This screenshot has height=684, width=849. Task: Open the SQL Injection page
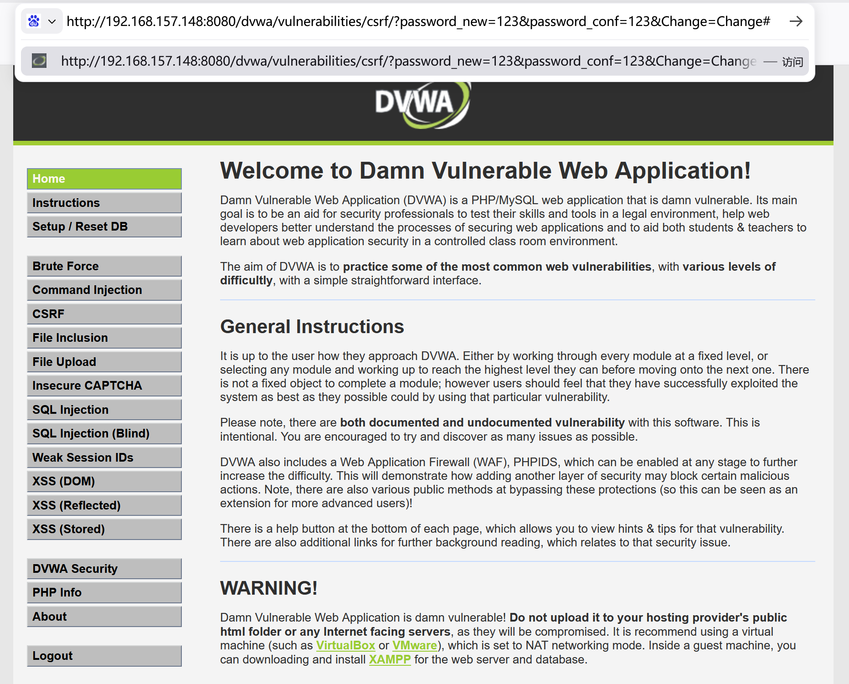click(104, 410)
